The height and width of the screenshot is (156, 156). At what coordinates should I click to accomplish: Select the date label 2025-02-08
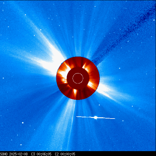18,154
